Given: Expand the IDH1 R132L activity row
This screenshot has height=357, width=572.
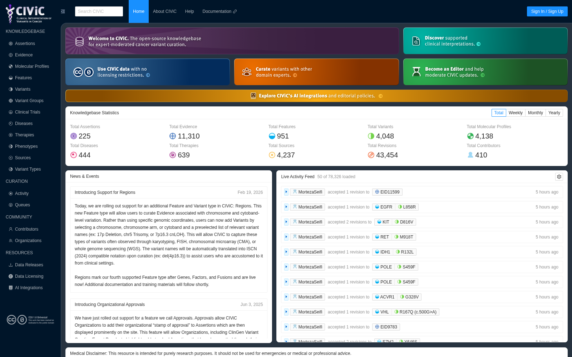Looking at the screenshot, I should (286, 252).
